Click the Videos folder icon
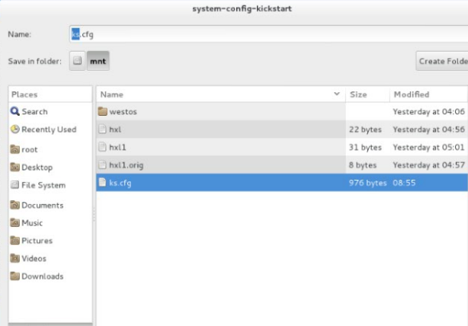 (x=14, y=258)
